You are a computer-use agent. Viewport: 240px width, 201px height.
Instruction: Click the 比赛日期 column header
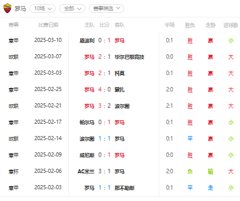tap(49, 25)
